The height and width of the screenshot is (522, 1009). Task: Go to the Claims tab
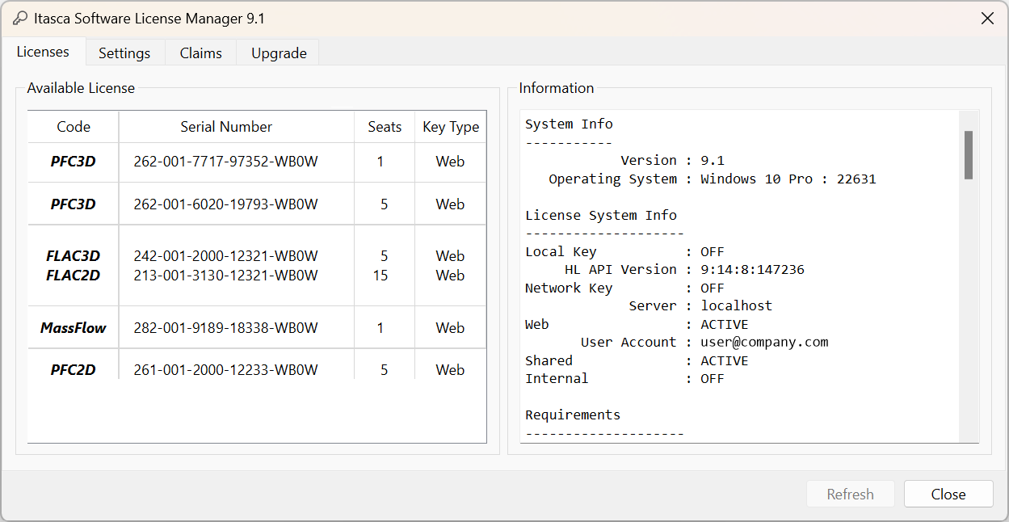(201, 53)
